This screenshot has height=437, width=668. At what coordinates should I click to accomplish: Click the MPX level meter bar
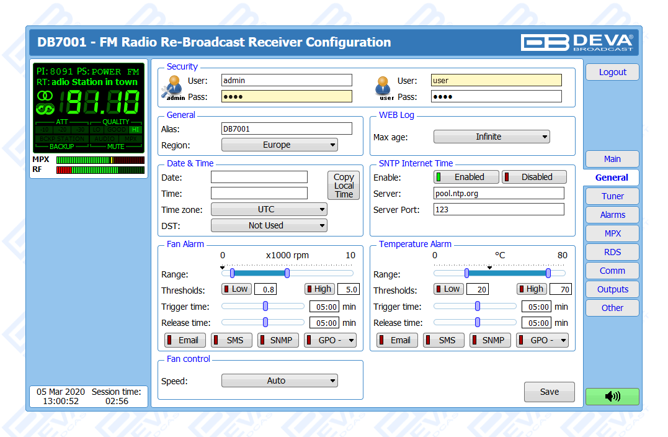coord(100,160)
